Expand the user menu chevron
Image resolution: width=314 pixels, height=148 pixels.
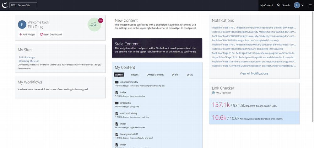[x=302, y=5]
